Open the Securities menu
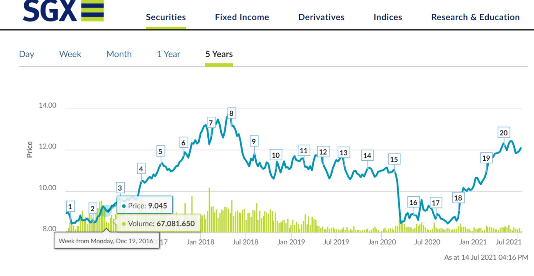Viewport: 534px width, 276px height. tap(166, 17)
